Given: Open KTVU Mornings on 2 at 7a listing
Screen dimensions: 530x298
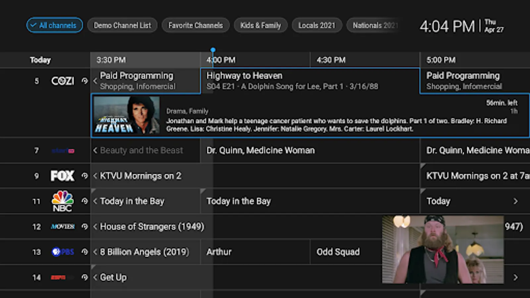Looking at the screenshot, I should pos(475,176).
